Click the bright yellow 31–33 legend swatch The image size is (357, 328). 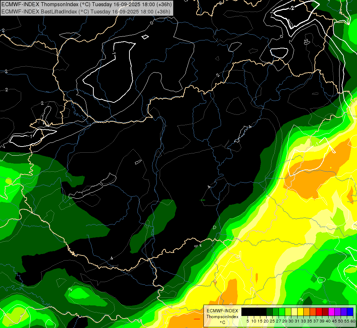click(x=300, y=312)
